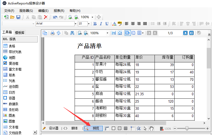This screenshot has height=135, width=212.
Task: Click the save report icon
Action: (18, 17)
